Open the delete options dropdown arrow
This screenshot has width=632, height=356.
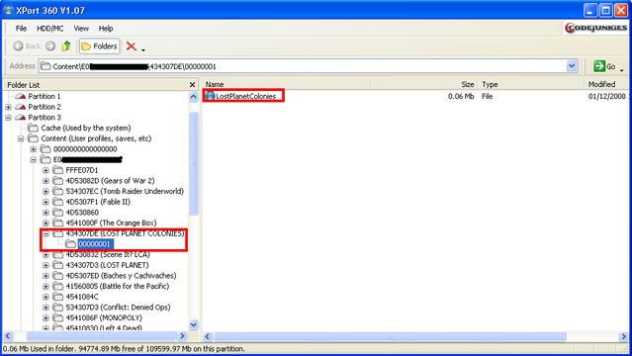pyautogui.click(x=143, y=49)
